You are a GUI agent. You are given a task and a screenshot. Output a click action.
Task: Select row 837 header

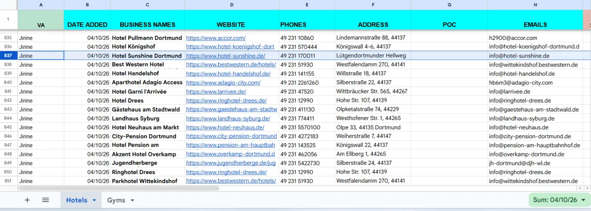point(8,56)
